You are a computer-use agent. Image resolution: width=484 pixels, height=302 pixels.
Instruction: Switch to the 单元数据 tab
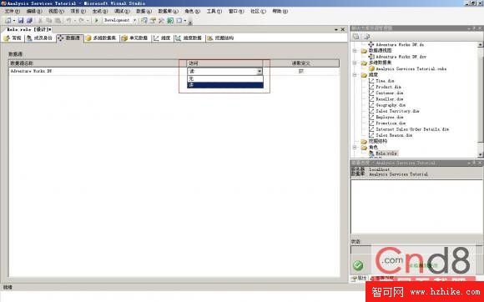tap(134, 38)
